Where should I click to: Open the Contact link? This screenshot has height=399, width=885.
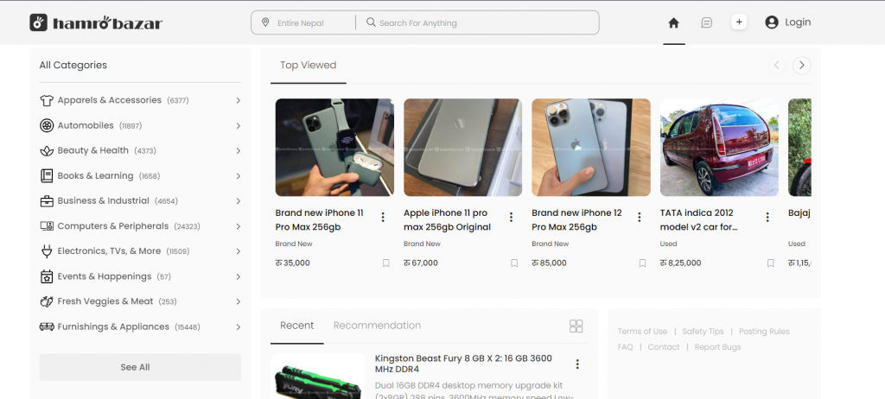coord(664,347)
